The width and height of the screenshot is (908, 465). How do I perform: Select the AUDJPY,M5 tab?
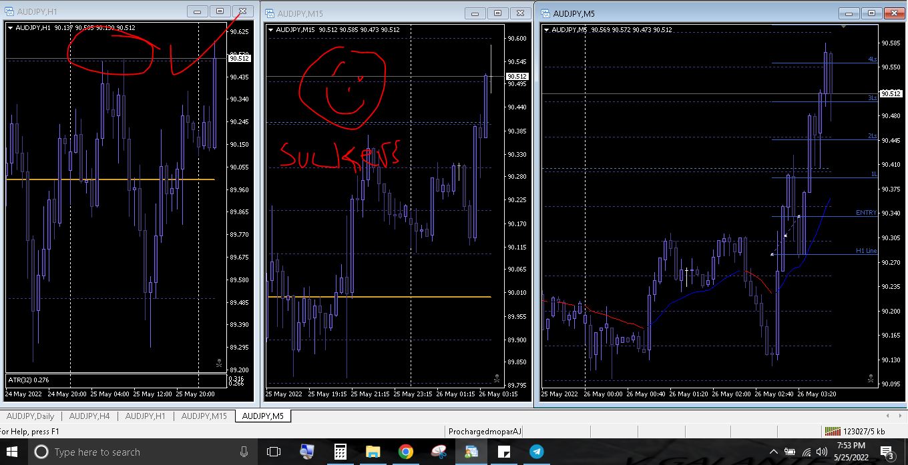263,416
